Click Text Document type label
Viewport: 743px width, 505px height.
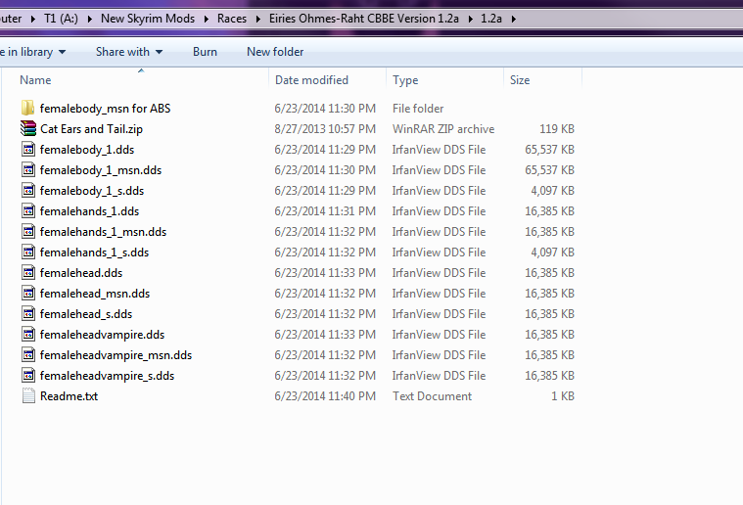[x=432, y=396]
